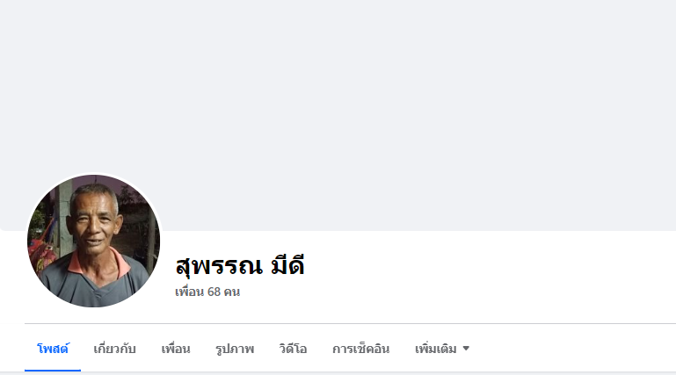This screenshot has height=375, width=676.
Task: Switch to the เกี่ยวกับ tab
Action: coord(114,349)
